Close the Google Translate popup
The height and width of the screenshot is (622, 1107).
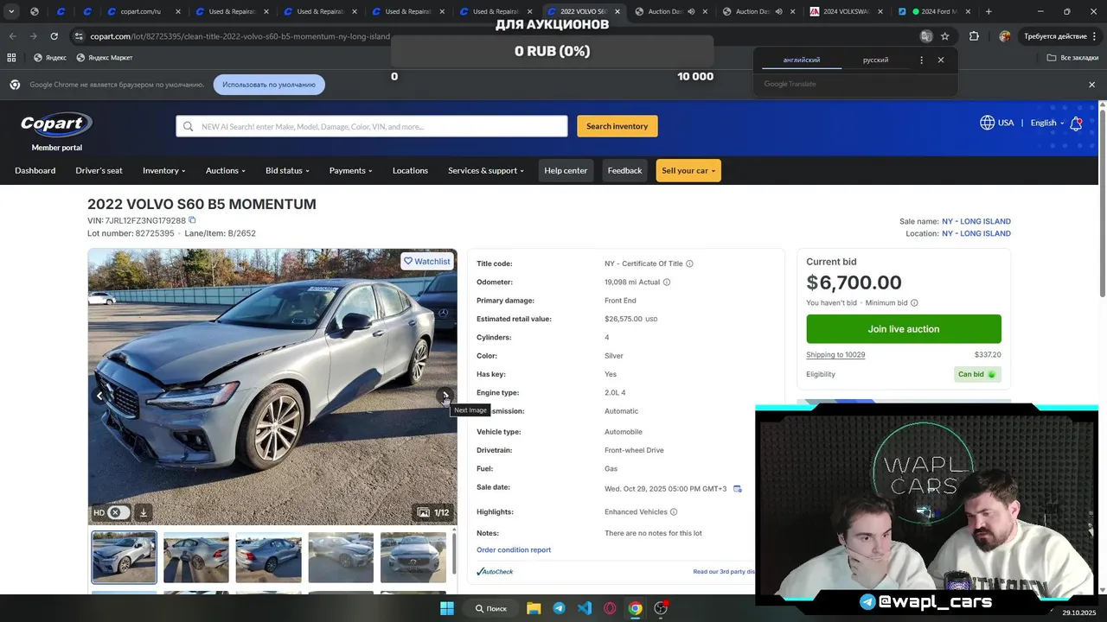[941, 60]
